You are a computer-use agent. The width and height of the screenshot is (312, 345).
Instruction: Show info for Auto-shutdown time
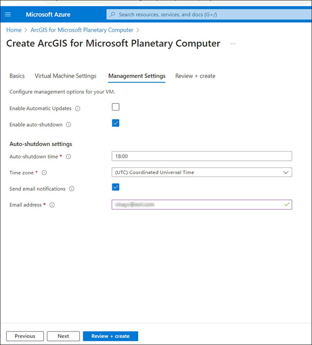click(x=69, y=157)
